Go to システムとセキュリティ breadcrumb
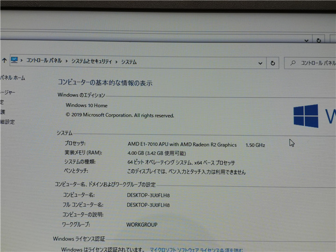The width and height of the screenshot is (336, 252). click(x=91, y=61)
